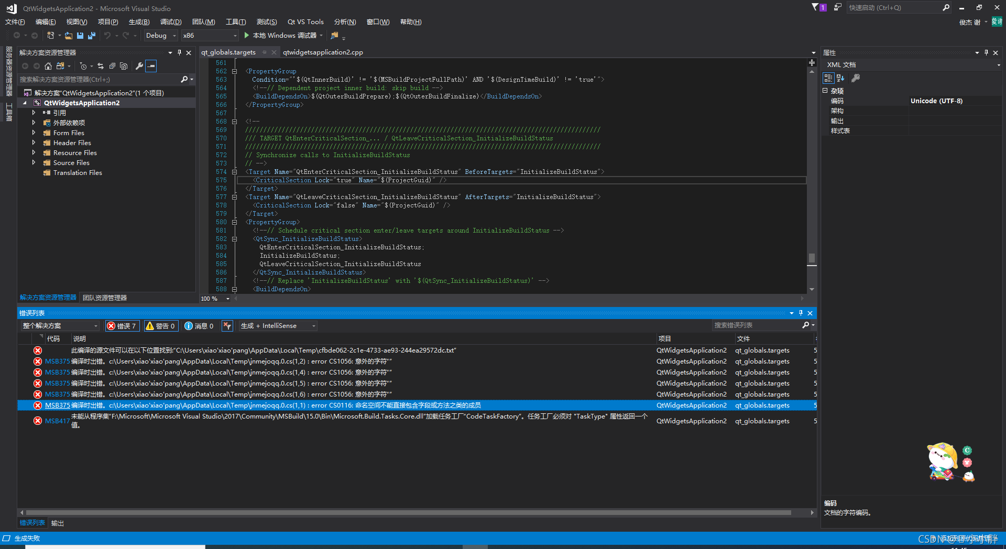Viewport: 1006px width, 549px height.
Task: Save the current file with floppy icon
Action: (80, 36)
